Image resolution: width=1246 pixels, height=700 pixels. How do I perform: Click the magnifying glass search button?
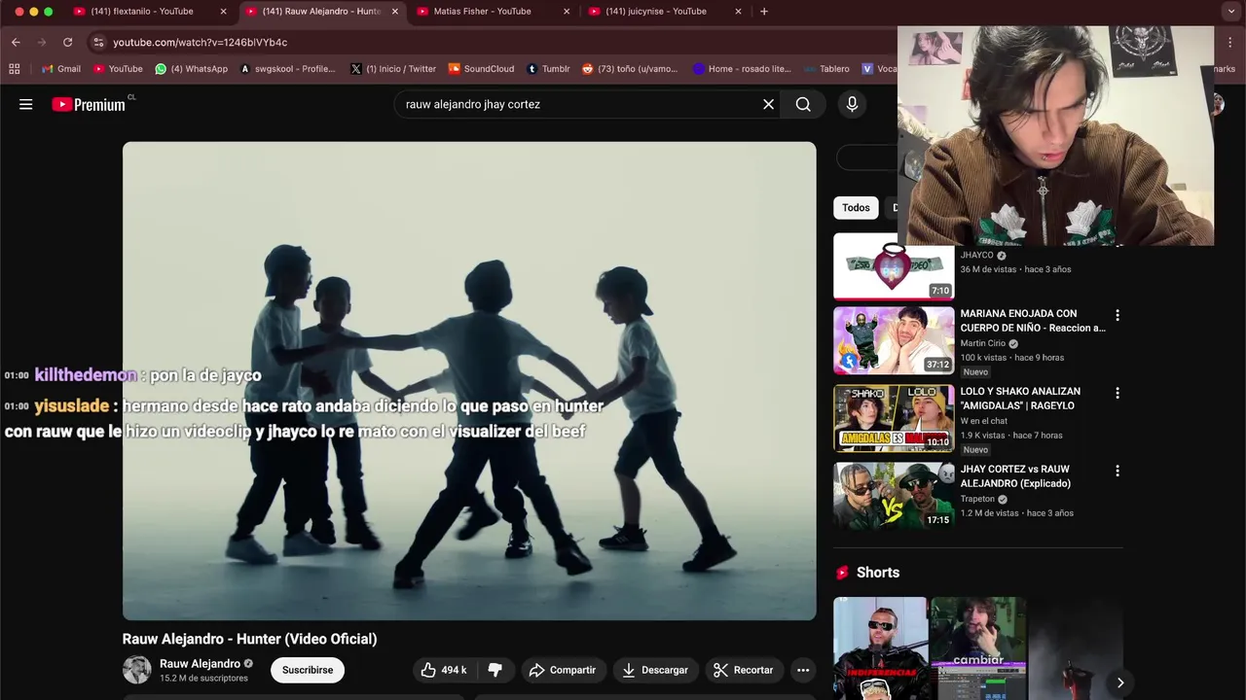803,104
